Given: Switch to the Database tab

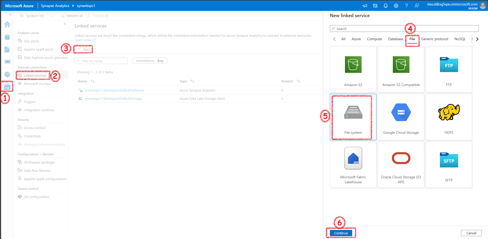Looking at the screenshot, I should (395, 39).
